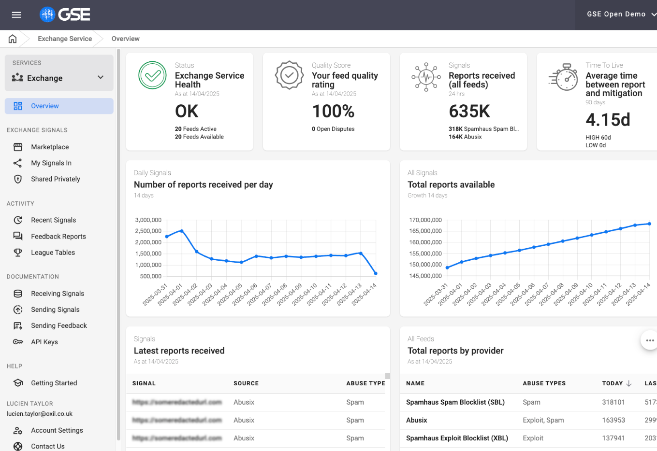Open Contact Us

48,446
